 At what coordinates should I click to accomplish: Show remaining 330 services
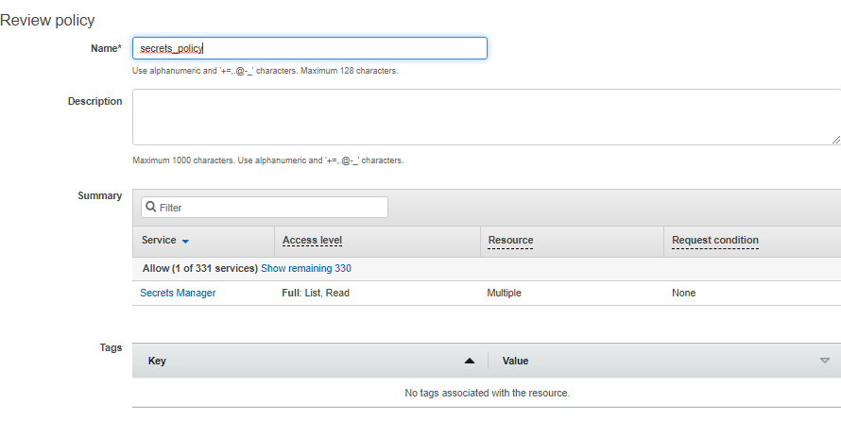point(306,268)
